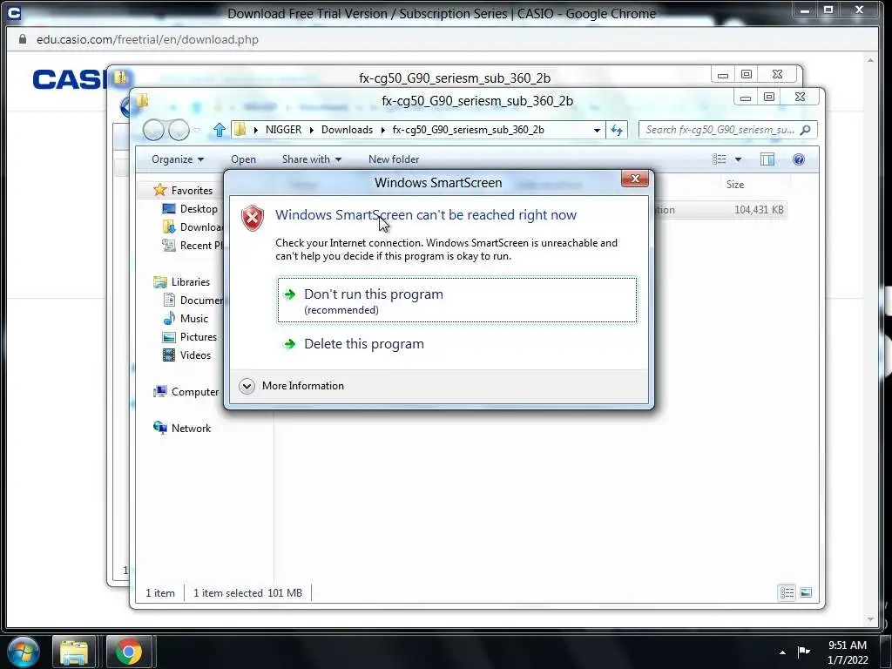Click the refresh button beside address bar
Image resolution: width=892 pixels, height=669 pixels.
617,131
